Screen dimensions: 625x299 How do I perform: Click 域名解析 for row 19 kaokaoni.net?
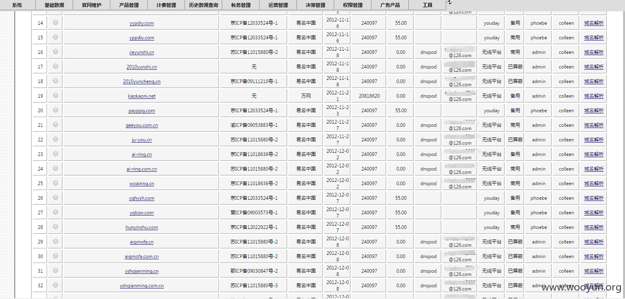[x=594, y=96]
